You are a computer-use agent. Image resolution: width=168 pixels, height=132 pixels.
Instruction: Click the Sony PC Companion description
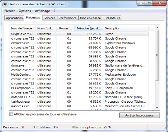(119, 88)
